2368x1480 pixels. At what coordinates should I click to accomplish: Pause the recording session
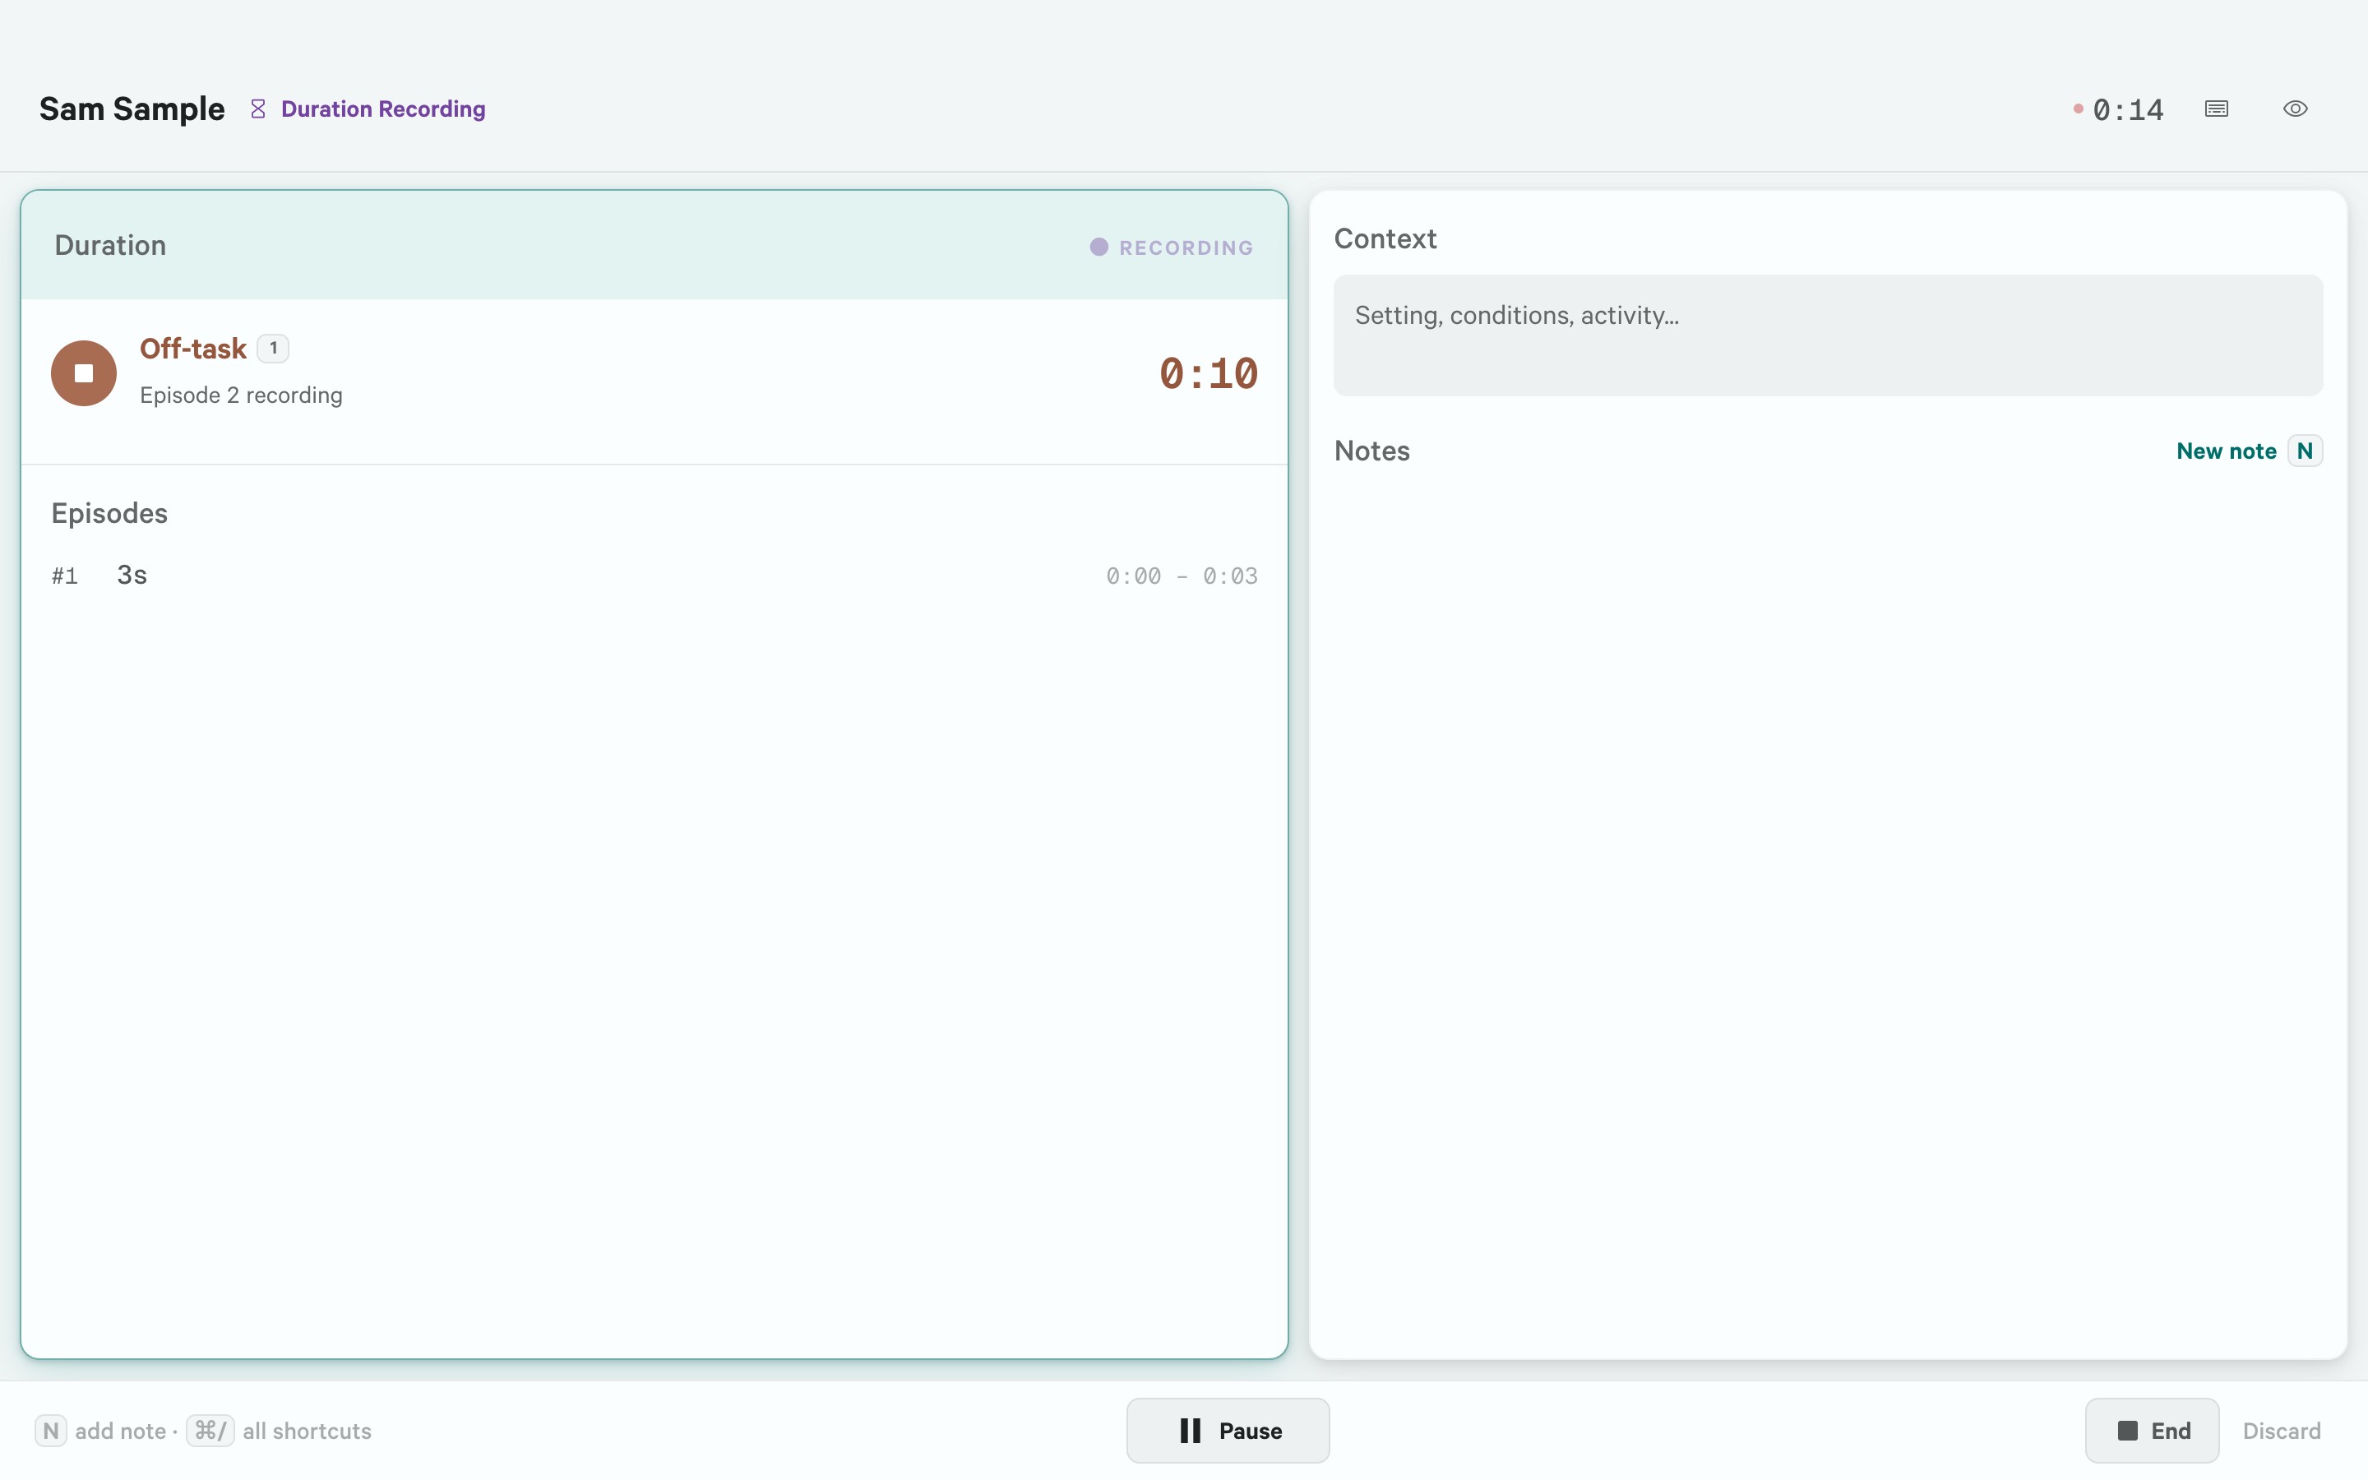coord(1227,1430)
